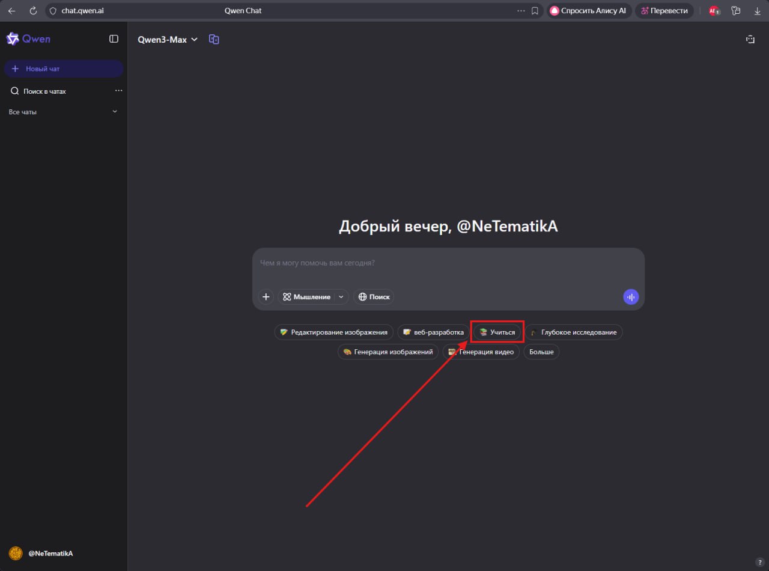Click compare models icon next to Qwen3-Max
The height and width of the screenshot is (571, 769).
pos(214,40)
